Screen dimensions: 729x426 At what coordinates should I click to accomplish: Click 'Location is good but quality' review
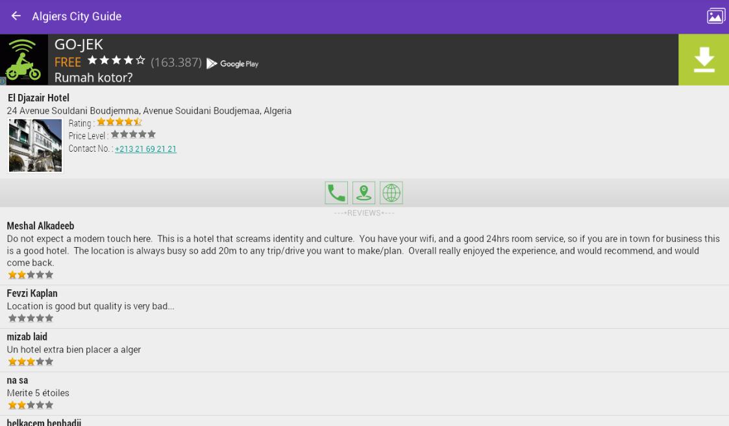tap(91, 306)
